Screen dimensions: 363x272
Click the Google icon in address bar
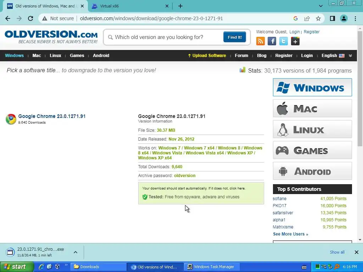point(295,18)
